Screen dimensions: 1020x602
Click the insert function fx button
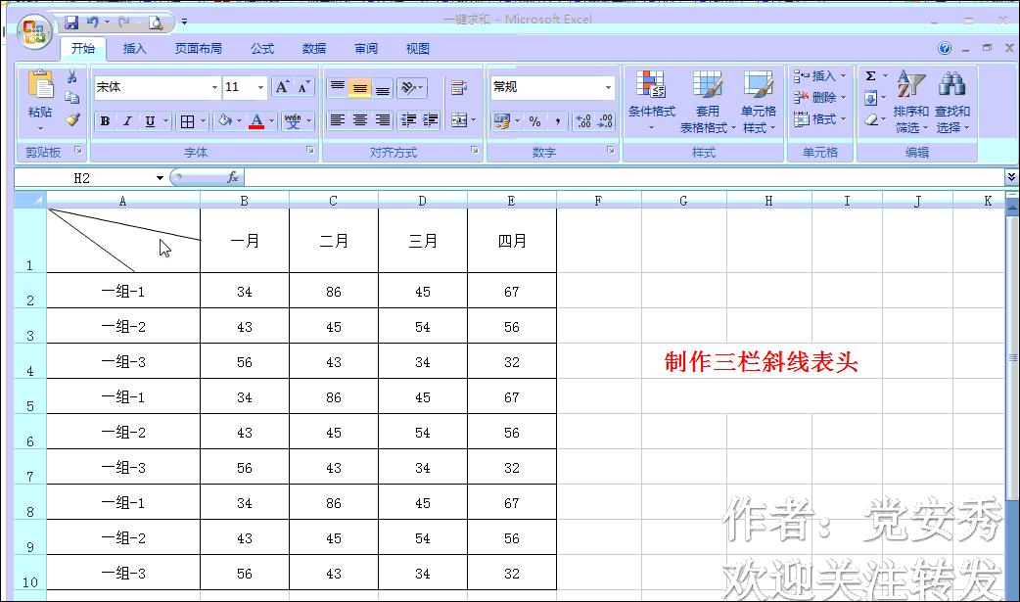tap(234, 178)
